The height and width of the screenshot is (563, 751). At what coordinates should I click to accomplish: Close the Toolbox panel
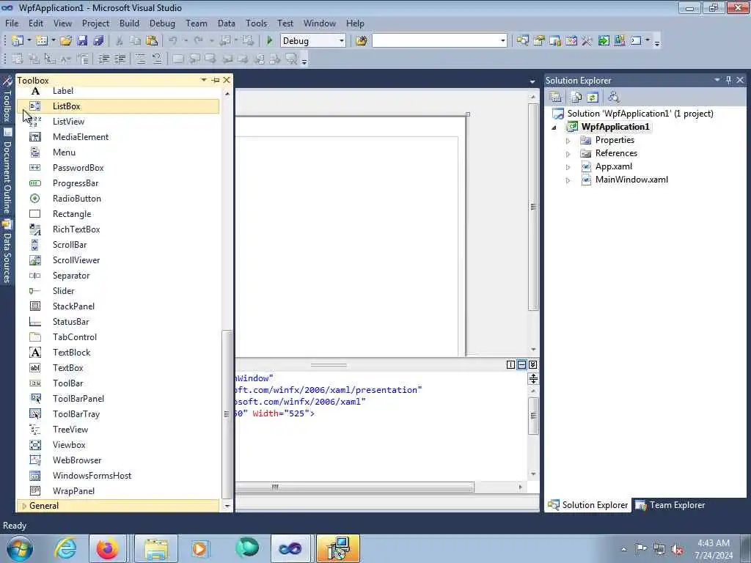tap(227, 80)
